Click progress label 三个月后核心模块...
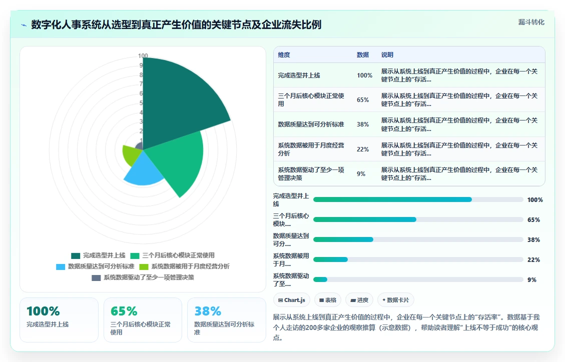The height and width of the screenshot is (362, 565). tap(291, 219)
